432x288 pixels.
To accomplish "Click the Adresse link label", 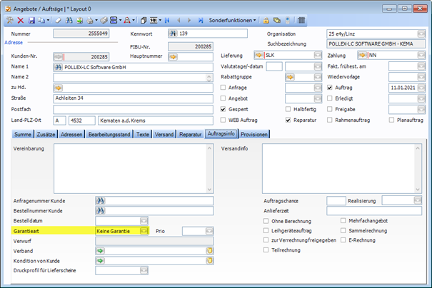I will tap(14, 43).
